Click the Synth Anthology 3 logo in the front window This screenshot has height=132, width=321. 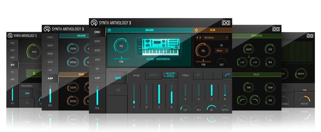[x=94, y=23]
